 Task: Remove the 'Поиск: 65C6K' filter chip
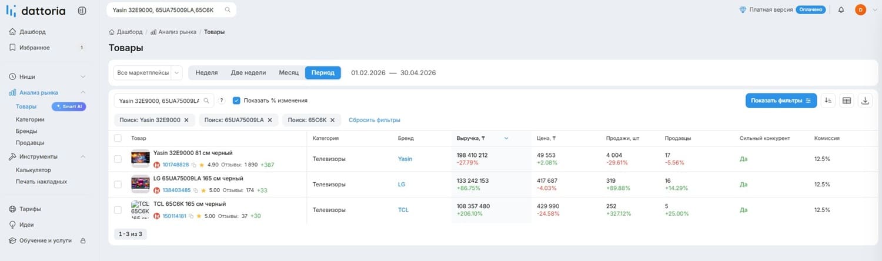[332, 120]
